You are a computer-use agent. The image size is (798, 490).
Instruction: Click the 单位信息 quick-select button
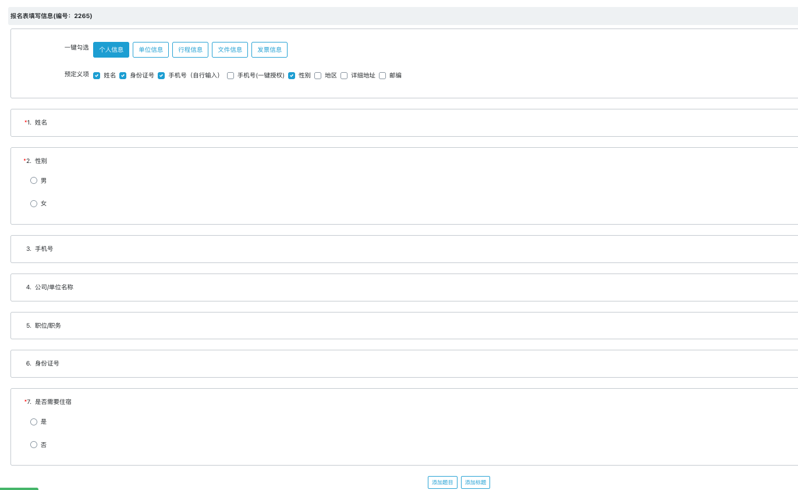tap(151, 50)
